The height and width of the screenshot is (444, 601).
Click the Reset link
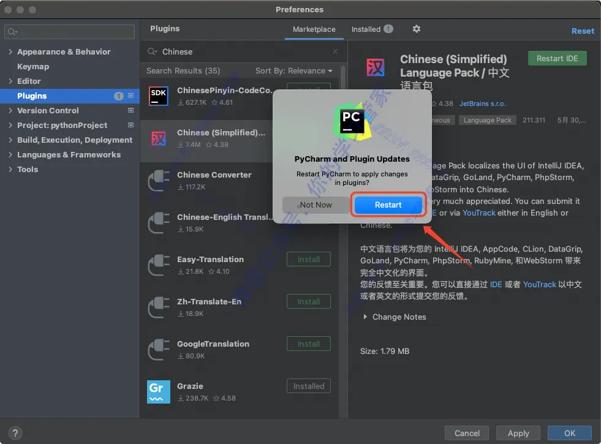coord(583,31)
